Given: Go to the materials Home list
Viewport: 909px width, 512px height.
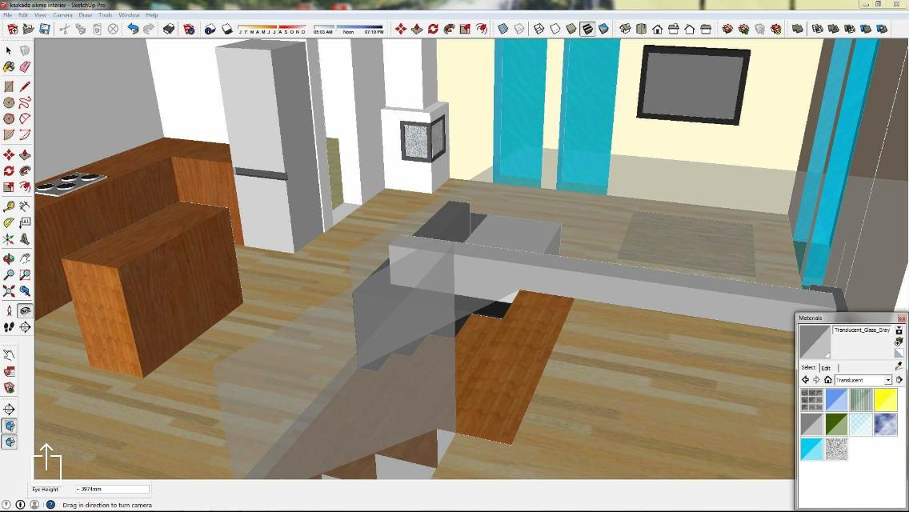Looking at the screenshot, I should 828,380.
